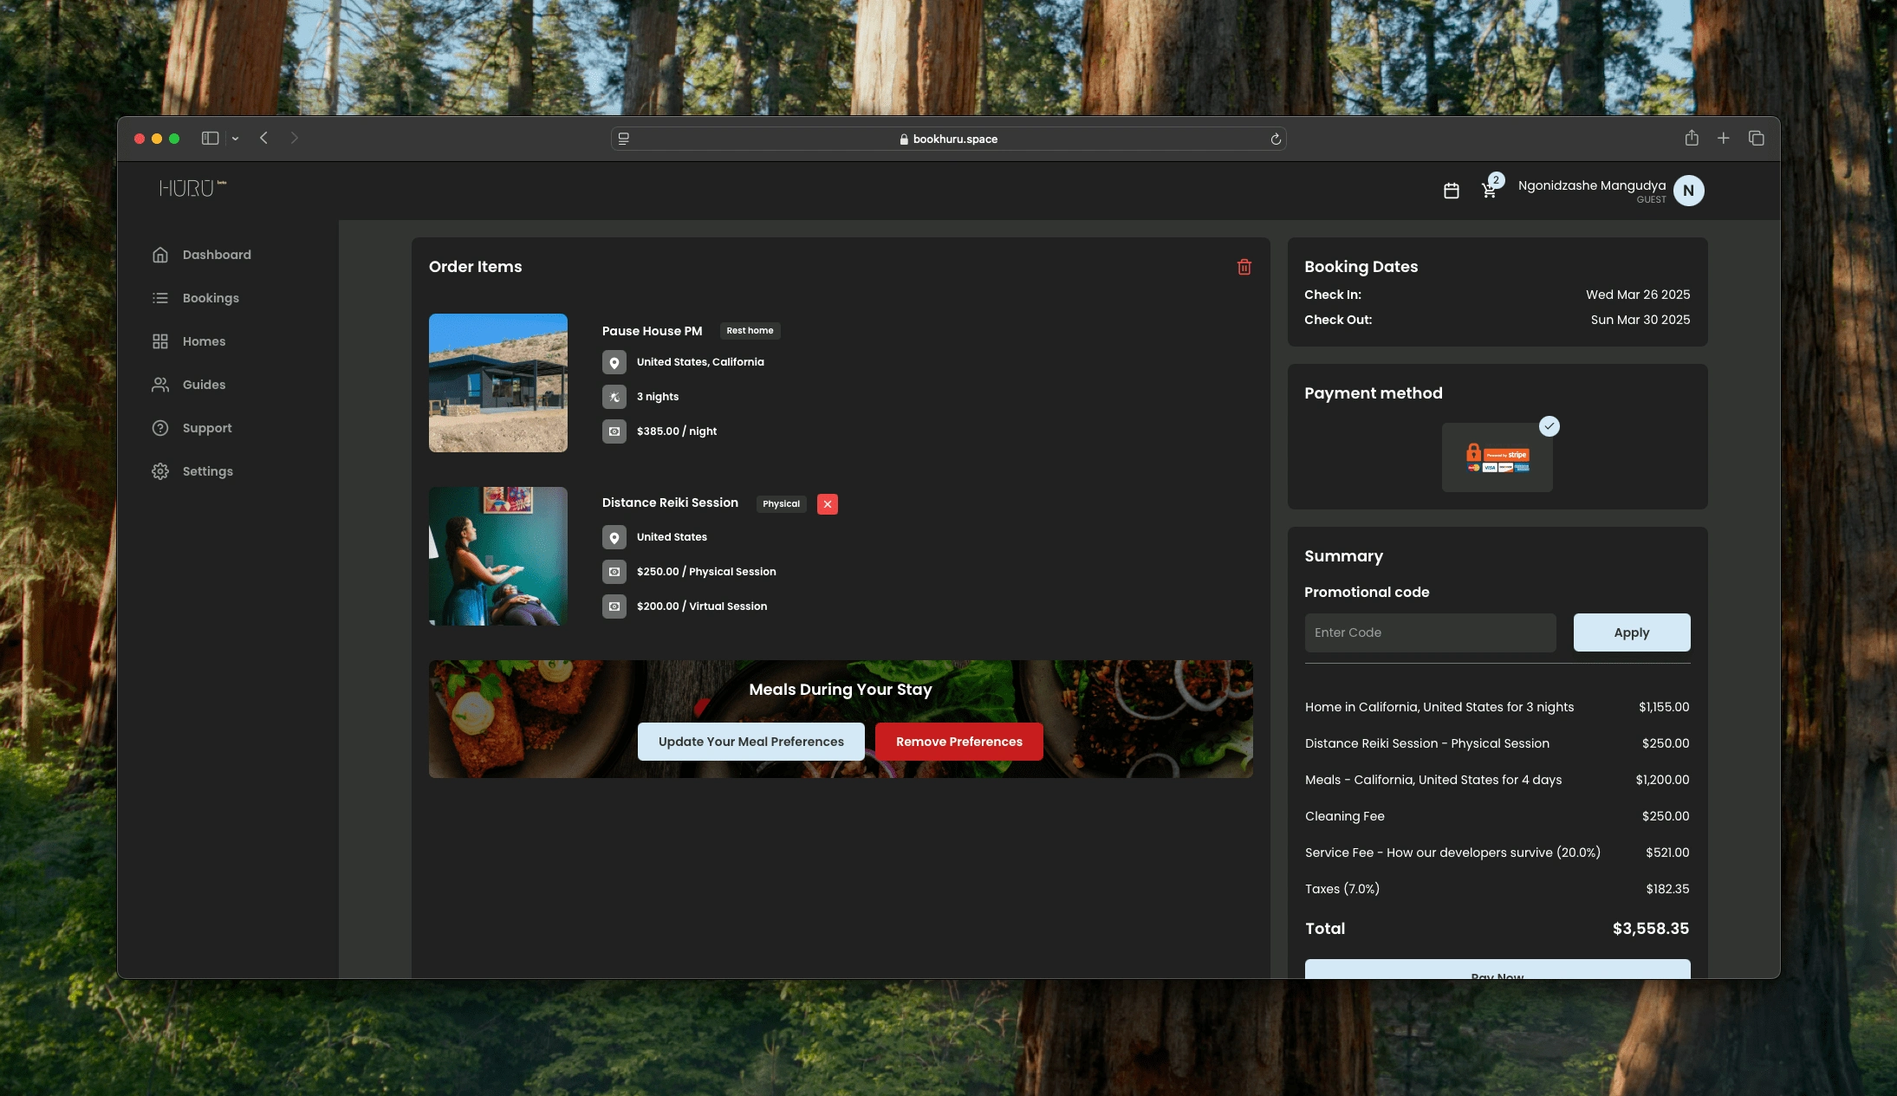This screenshot has width=1897, height=1096.
Task: Expand the sidebar dropdown chevron in the toolbar
Action: 235,139
